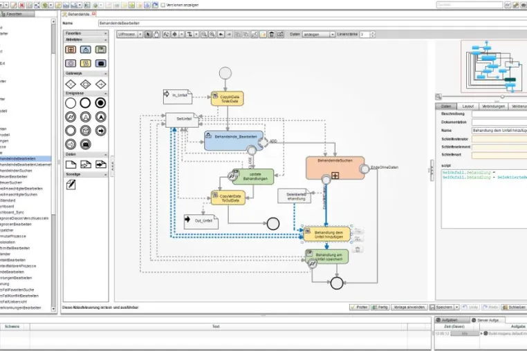Pick the purple gear service activity shape
This screenshot has height=351, width=527.
click(71, 63)
